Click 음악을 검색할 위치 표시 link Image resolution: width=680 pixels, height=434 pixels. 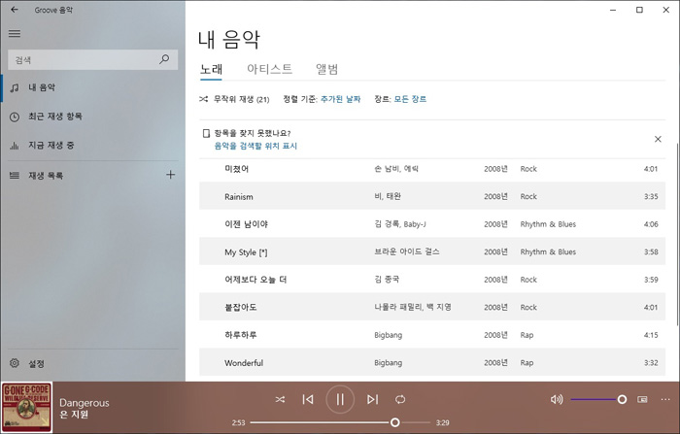255,146
